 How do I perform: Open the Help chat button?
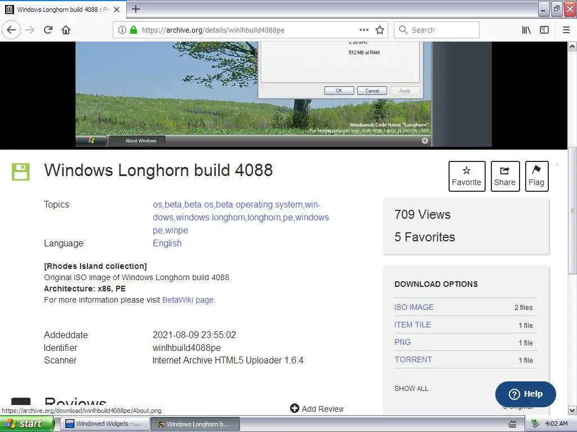pos(526,394)
